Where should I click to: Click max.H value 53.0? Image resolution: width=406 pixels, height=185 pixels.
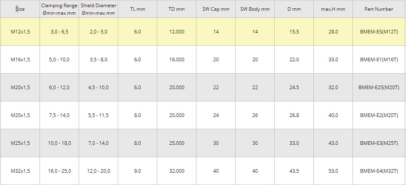333,171
